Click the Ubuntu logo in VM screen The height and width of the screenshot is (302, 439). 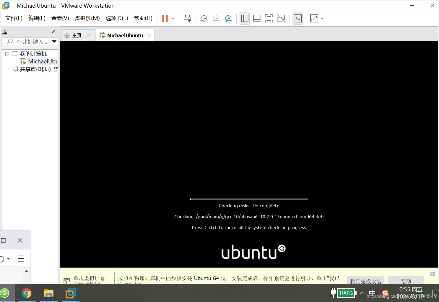(x=253, y=252)
